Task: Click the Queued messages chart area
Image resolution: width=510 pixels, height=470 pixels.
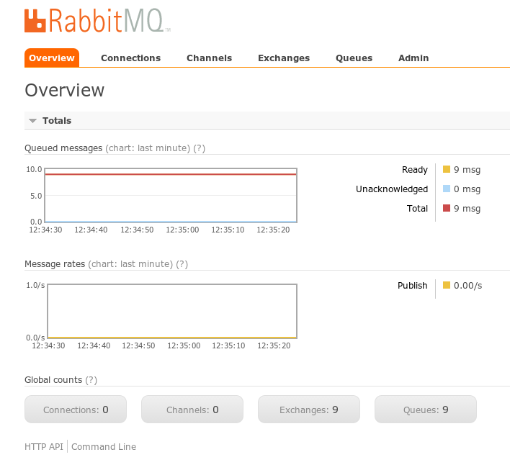Action: pyautogui.click(x=171, y=195)
